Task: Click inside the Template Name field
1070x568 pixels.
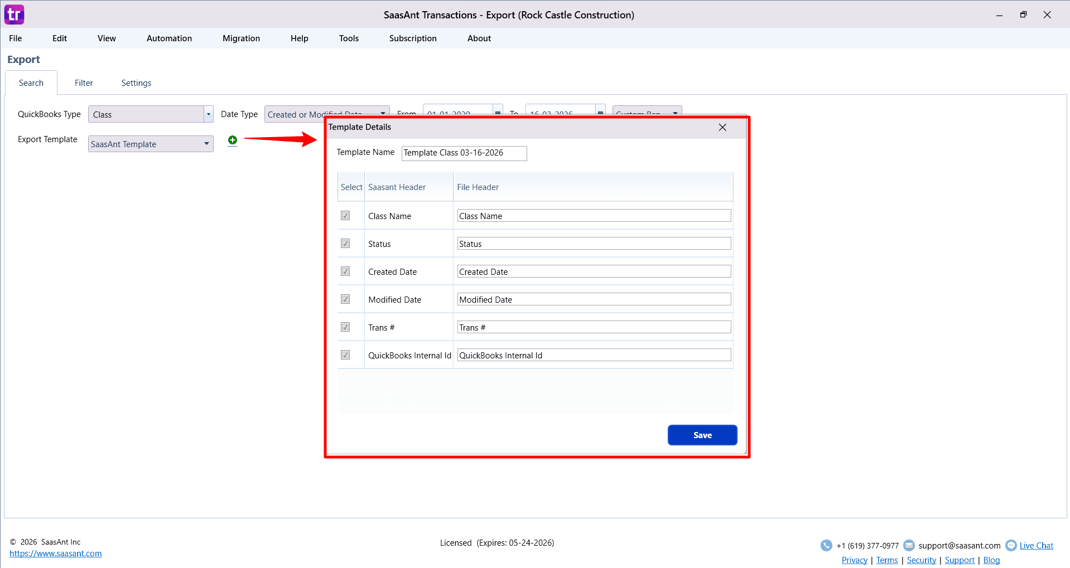Action: tap(464, 153)
